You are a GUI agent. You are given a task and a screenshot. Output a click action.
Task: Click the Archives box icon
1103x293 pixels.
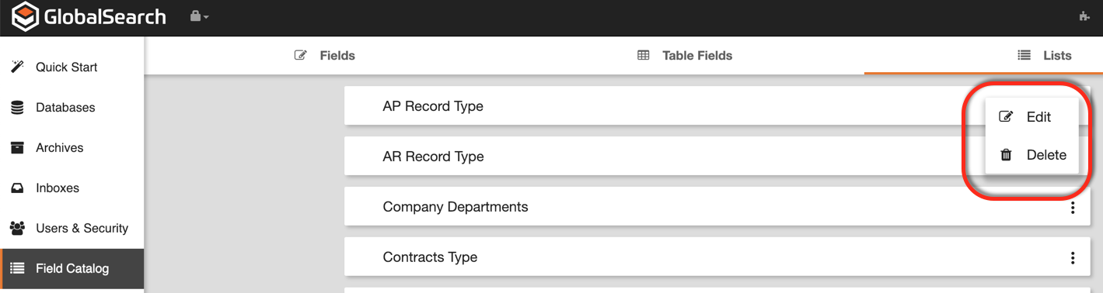[x=17, y=148]
